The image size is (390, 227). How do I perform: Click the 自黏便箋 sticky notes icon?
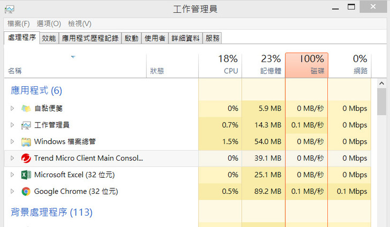(26, 109)
